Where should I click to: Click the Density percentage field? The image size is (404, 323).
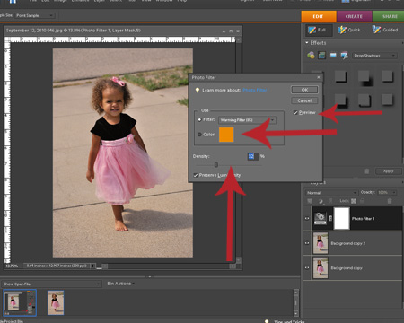[252, 156]
